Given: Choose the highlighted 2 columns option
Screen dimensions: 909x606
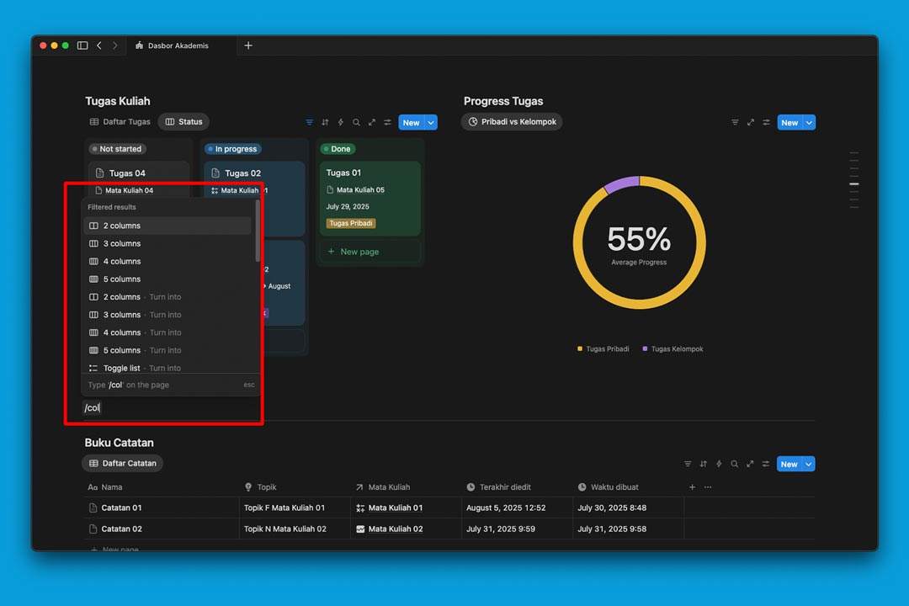Looking at the screenshot, I should (x=167, y=226).
